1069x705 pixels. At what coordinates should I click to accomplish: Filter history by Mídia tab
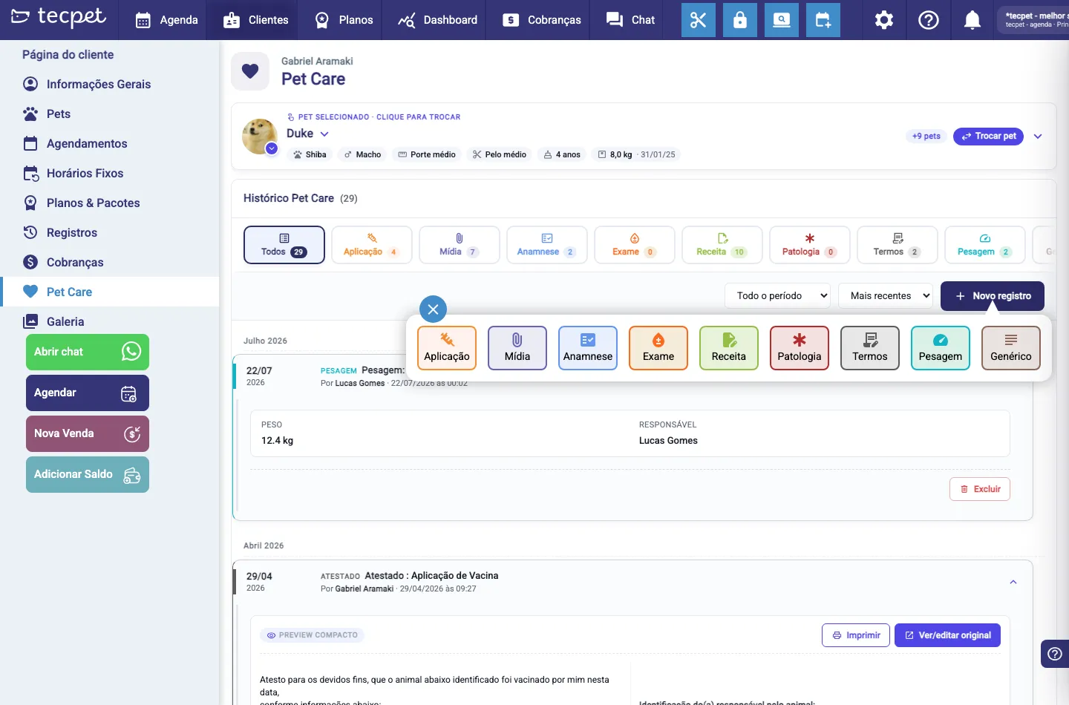pos(460,245)
